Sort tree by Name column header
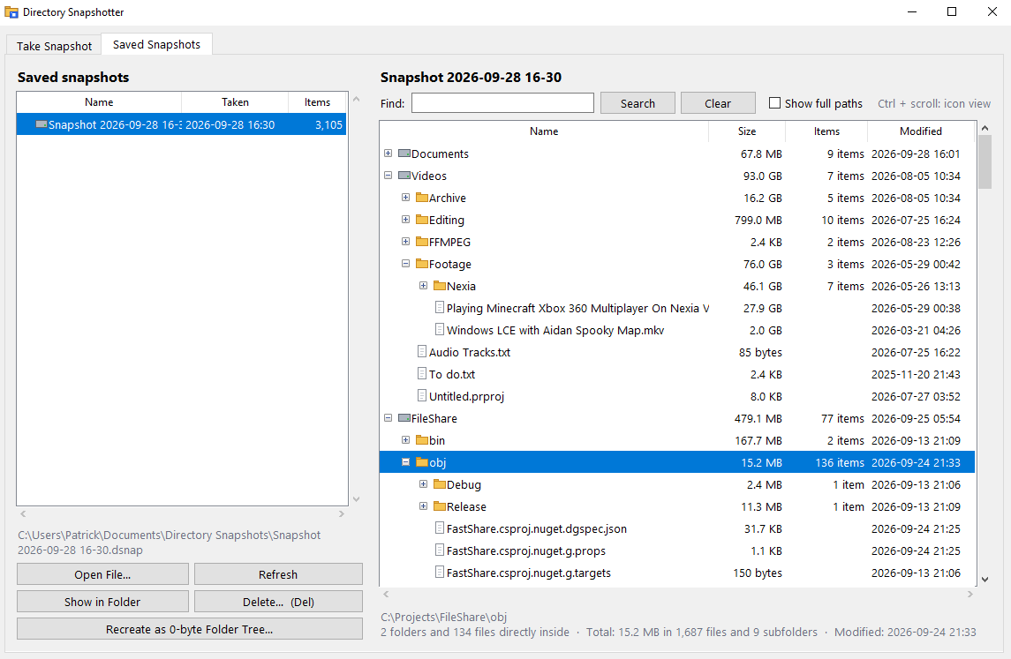 coord(544,131)
